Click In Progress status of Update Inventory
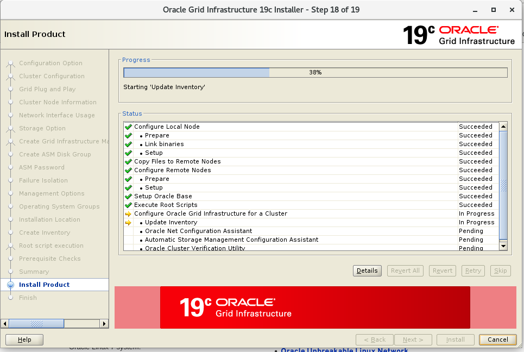This screenshot has height=352, width=524. click(476, 222)
